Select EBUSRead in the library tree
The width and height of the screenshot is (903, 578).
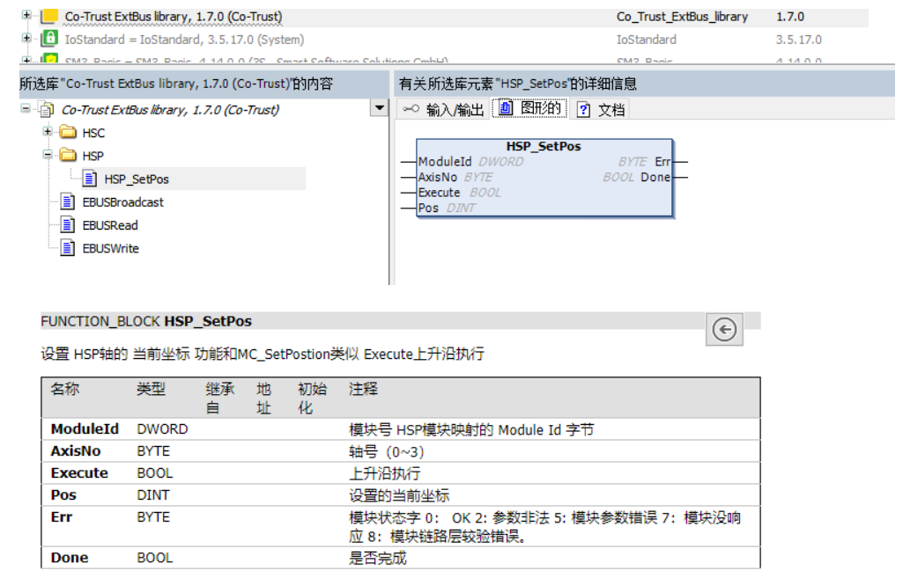[x=110, y=225]
